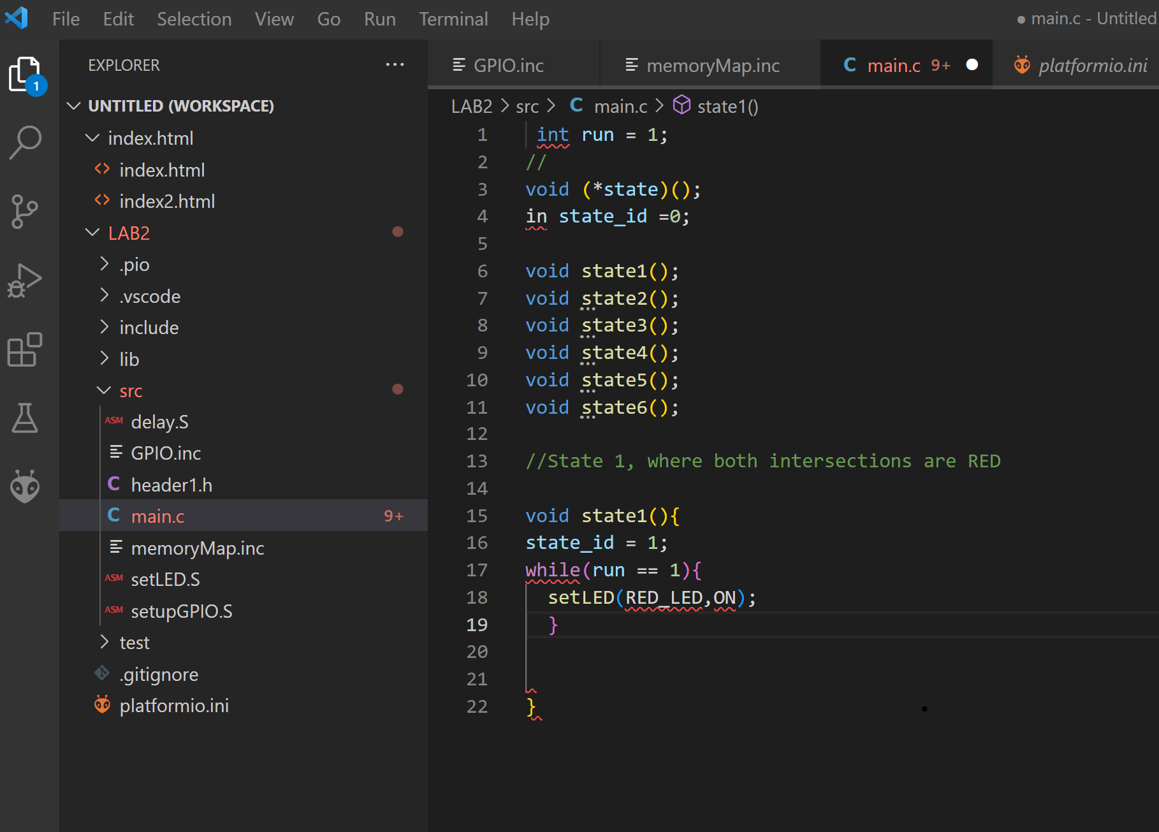
Task: Switch to the memoryMap.inc tab
Action: pyautogui.click(x=712, y=66)
